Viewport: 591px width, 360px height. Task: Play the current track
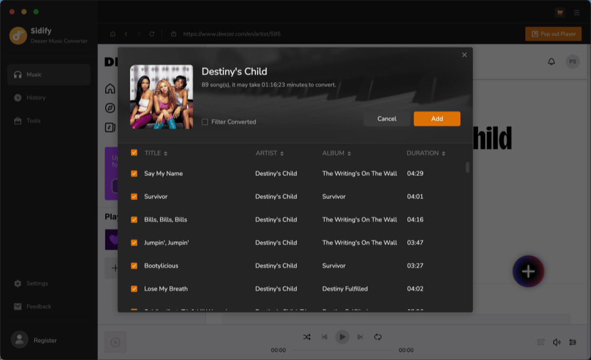[x=342, y=337]
